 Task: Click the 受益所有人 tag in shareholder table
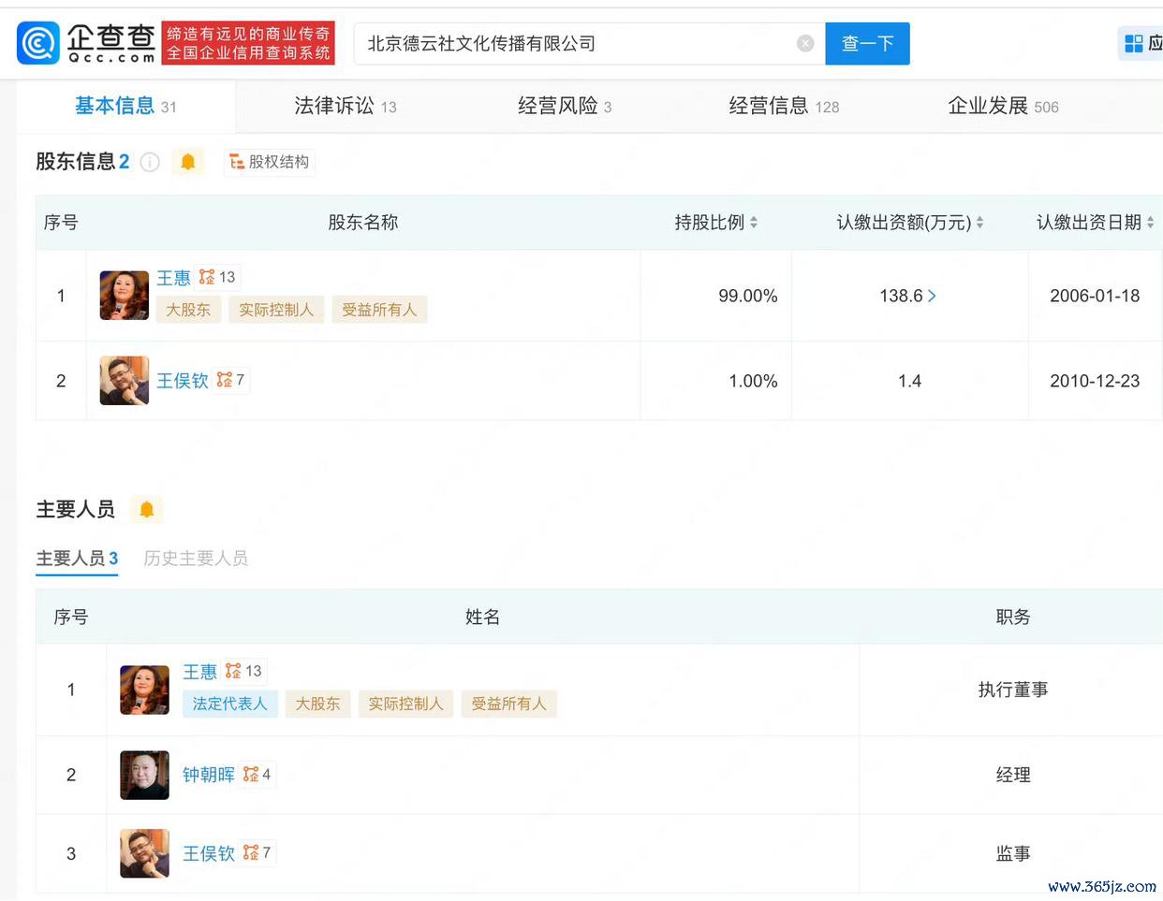(379, 310)
